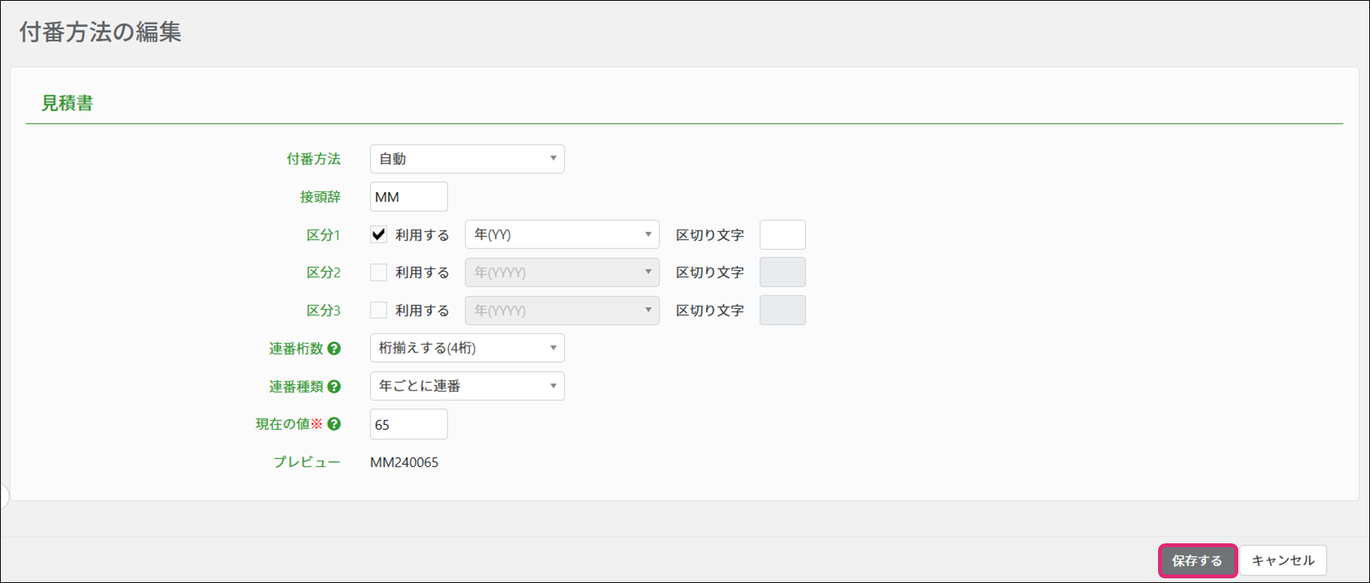Click the キャンセル button
The image size is (1370, 583).
point(1283,560)
